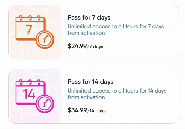The height and width of the screenshot is (129, 185).
Task: Click the 'from activation' text in 7-day card
Action: click(x=86, y=33)
